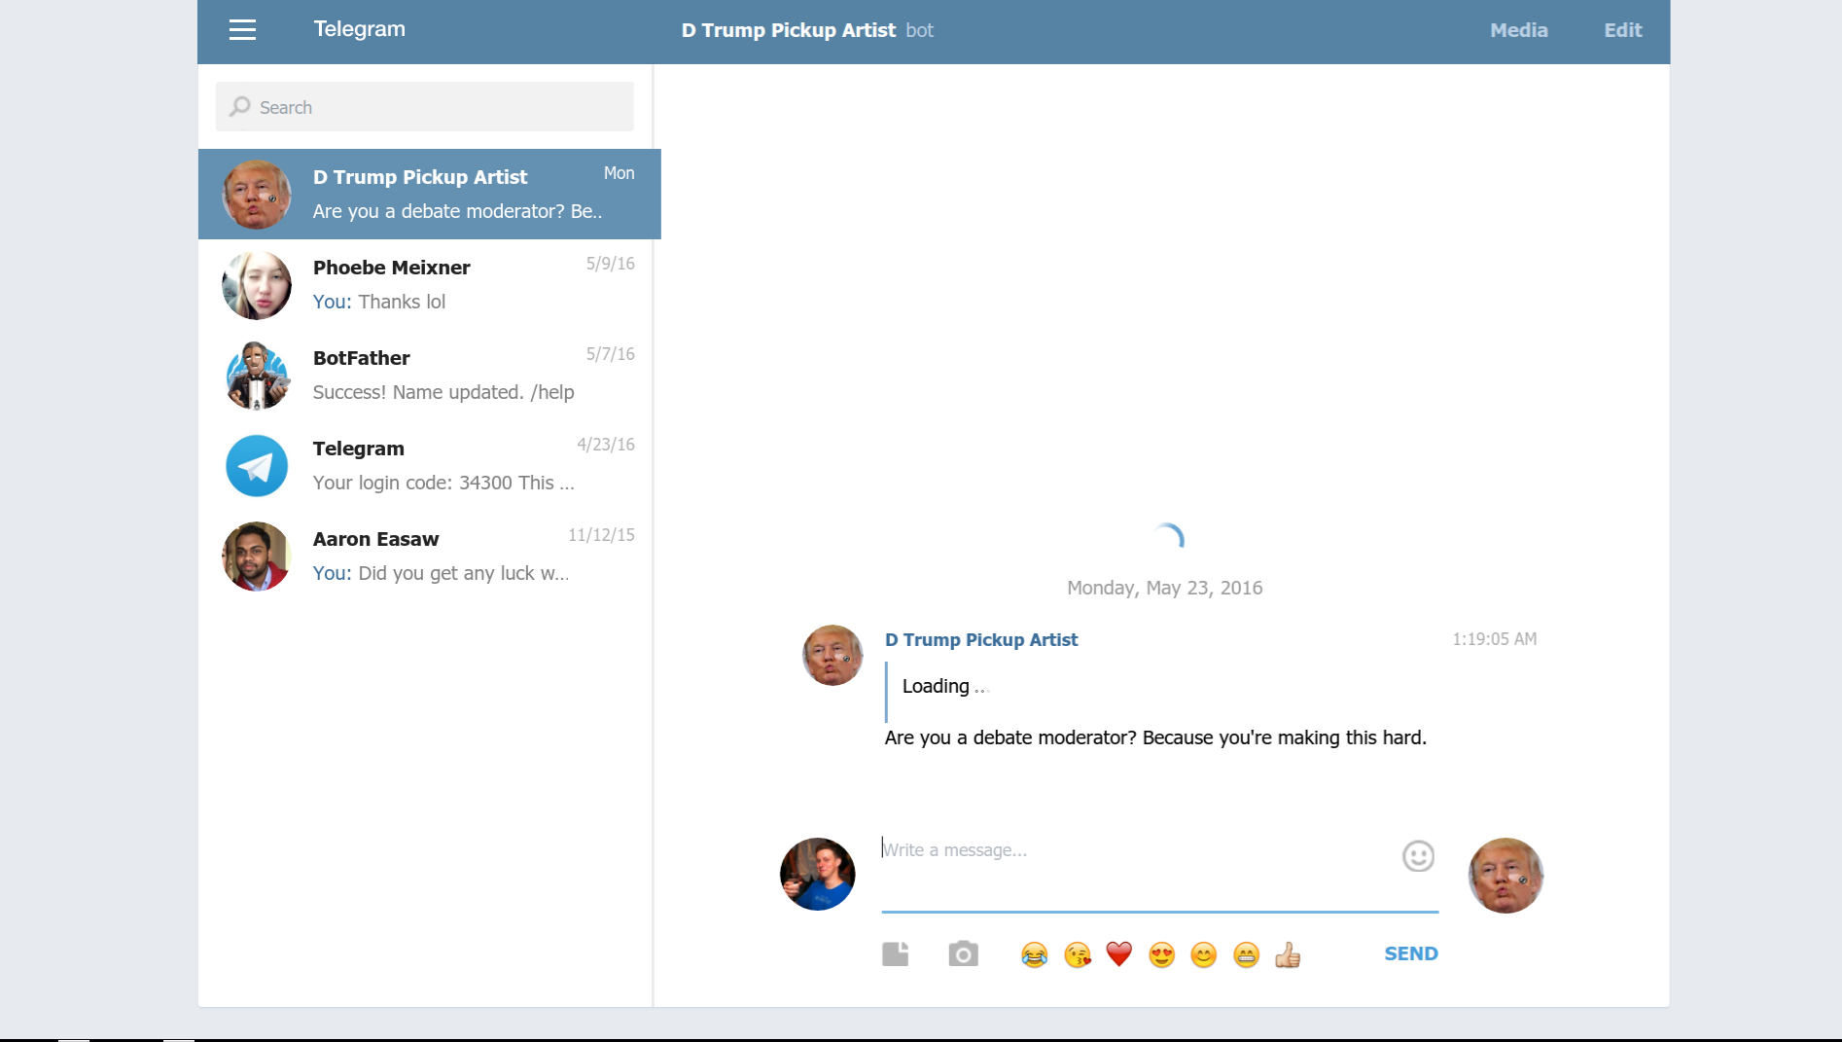Focus the Search field
1842x1042 pixels.
pyautogui.click(x=425, y=107)
